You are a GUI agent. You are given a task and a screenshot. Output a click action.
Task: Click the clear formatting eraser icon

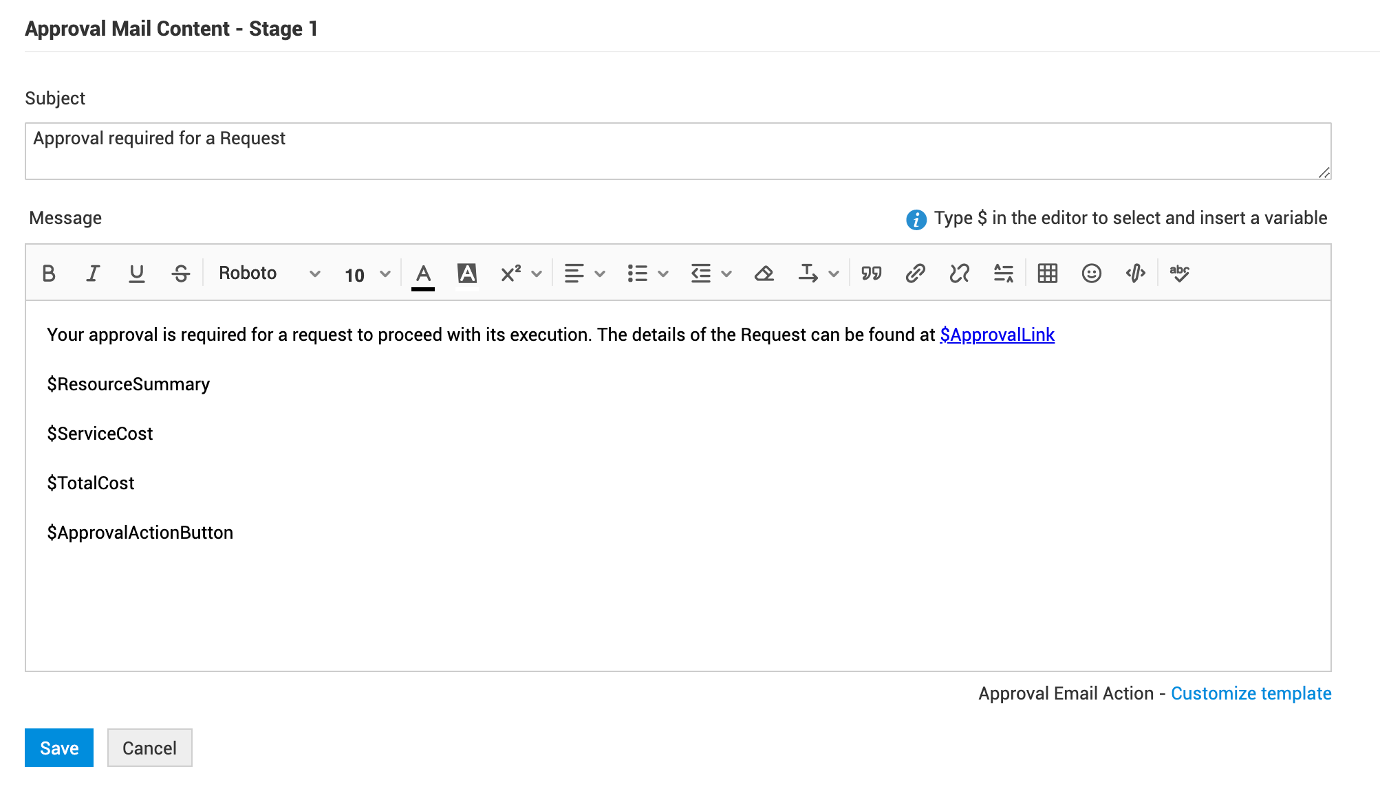tap(764, 273)
